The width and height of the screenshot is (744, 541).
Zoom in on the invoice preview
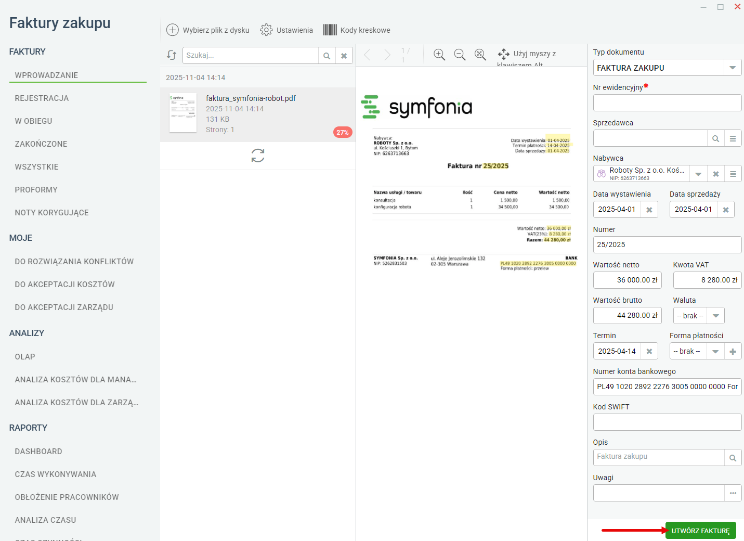point(439,55)
